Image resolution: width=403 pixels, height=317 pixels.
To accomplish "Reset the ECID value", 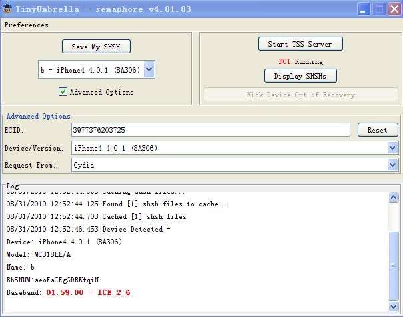I will click(x=377, y=130).
